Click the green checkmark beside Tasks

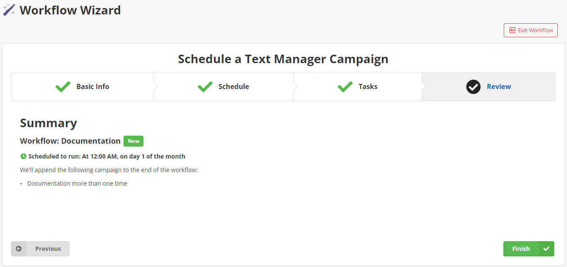point(345,87)
